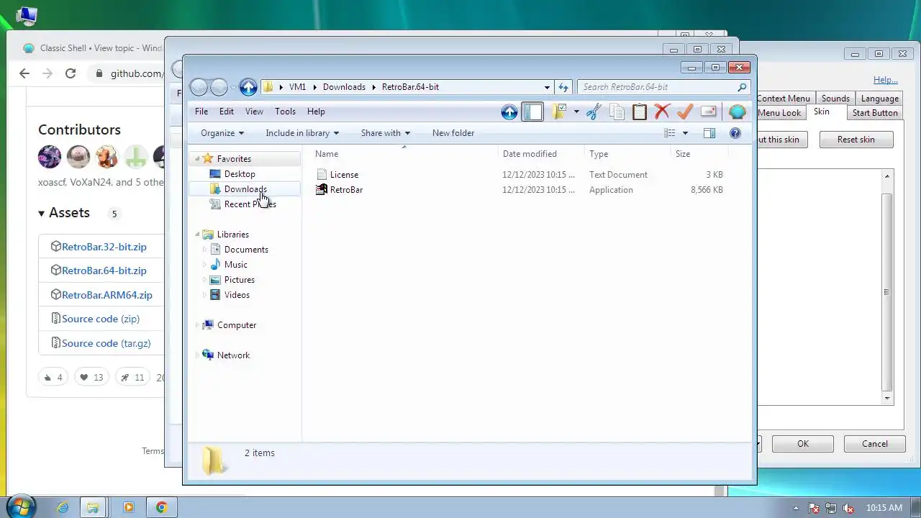Click the Copy pages icon
Viewport: 921px width, 518px height.
point(617,112)
